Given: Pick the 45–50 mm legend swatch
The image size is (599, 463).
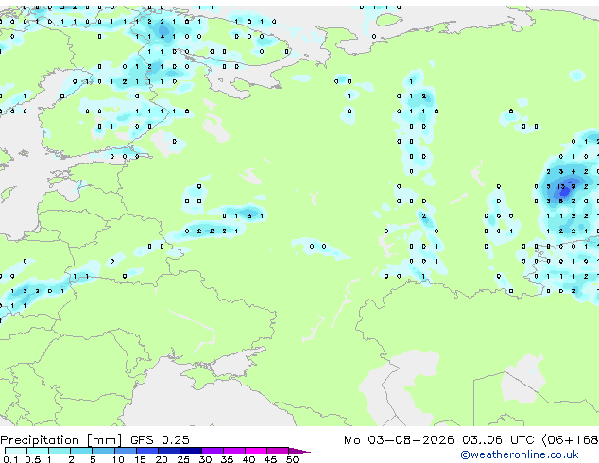Looking at the screenshot, I should [278, 451].
